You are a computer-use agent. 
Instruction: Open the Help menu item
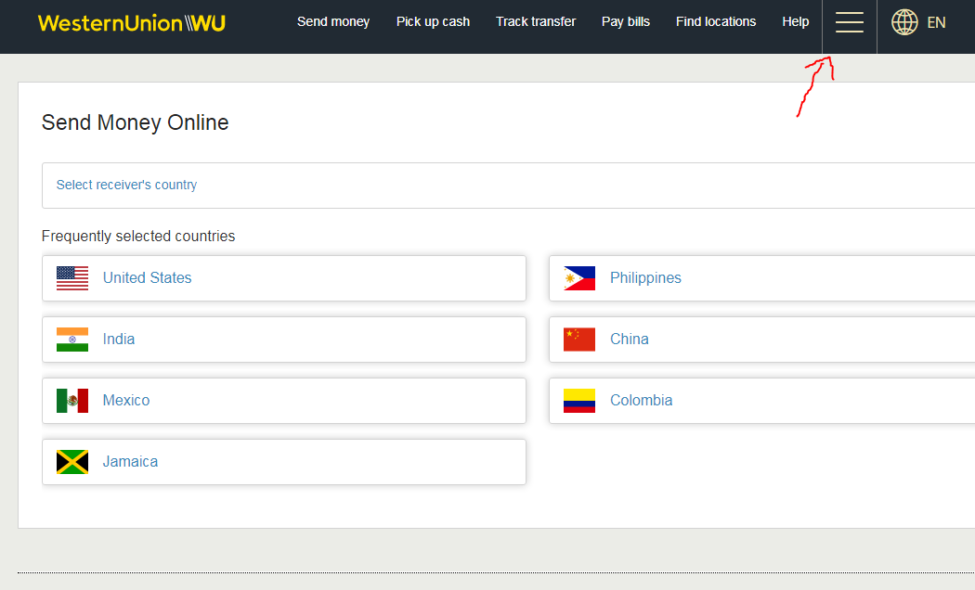[795, 21]
